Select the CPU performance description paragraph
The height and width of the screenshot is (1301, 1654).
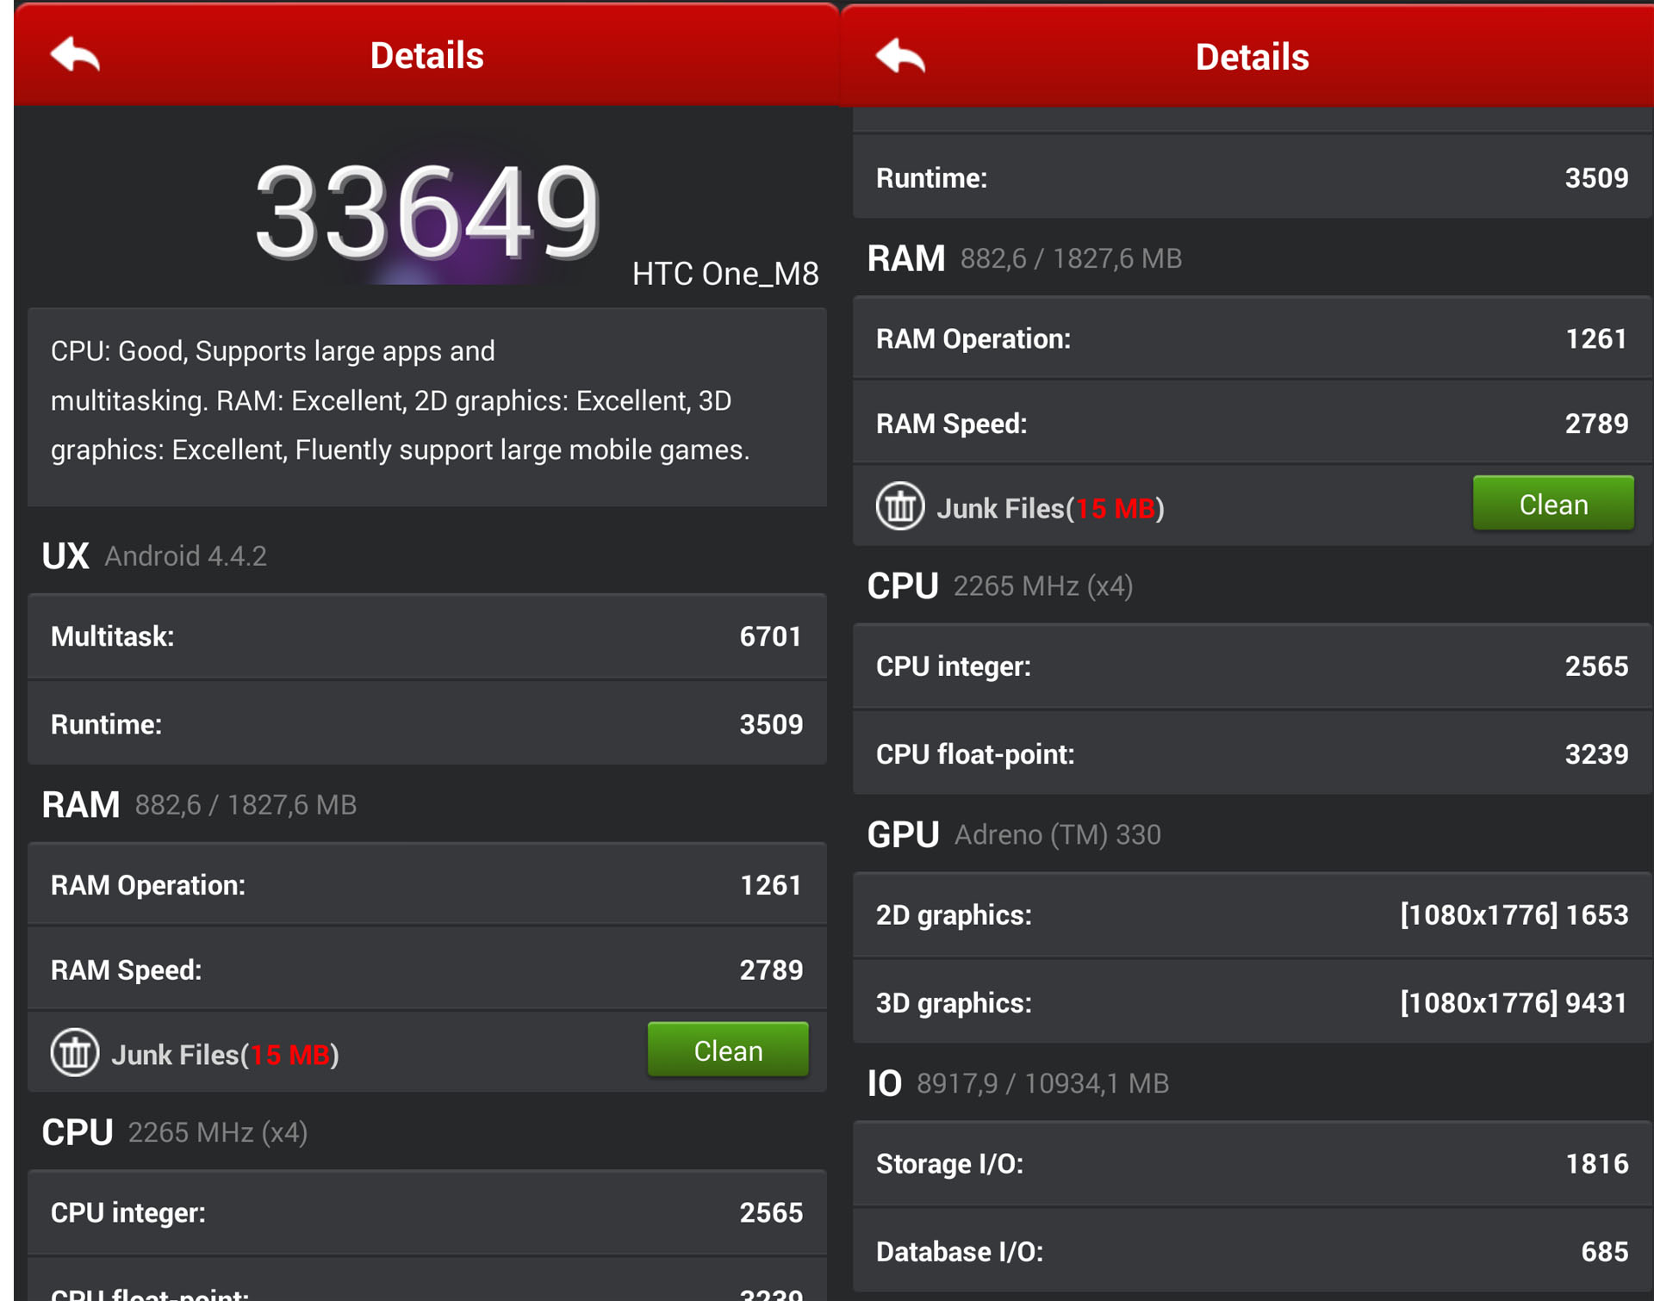point(427,406)
